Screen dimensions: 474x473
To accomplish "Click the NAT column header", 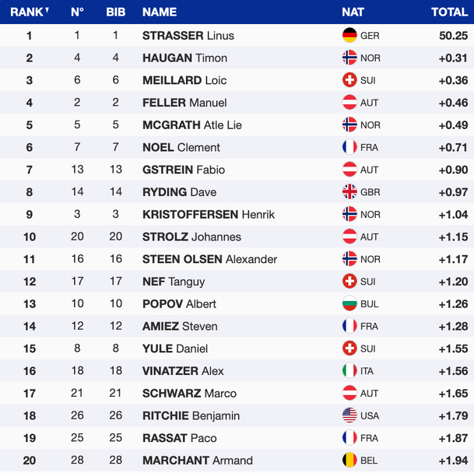I will coord(353,12).
